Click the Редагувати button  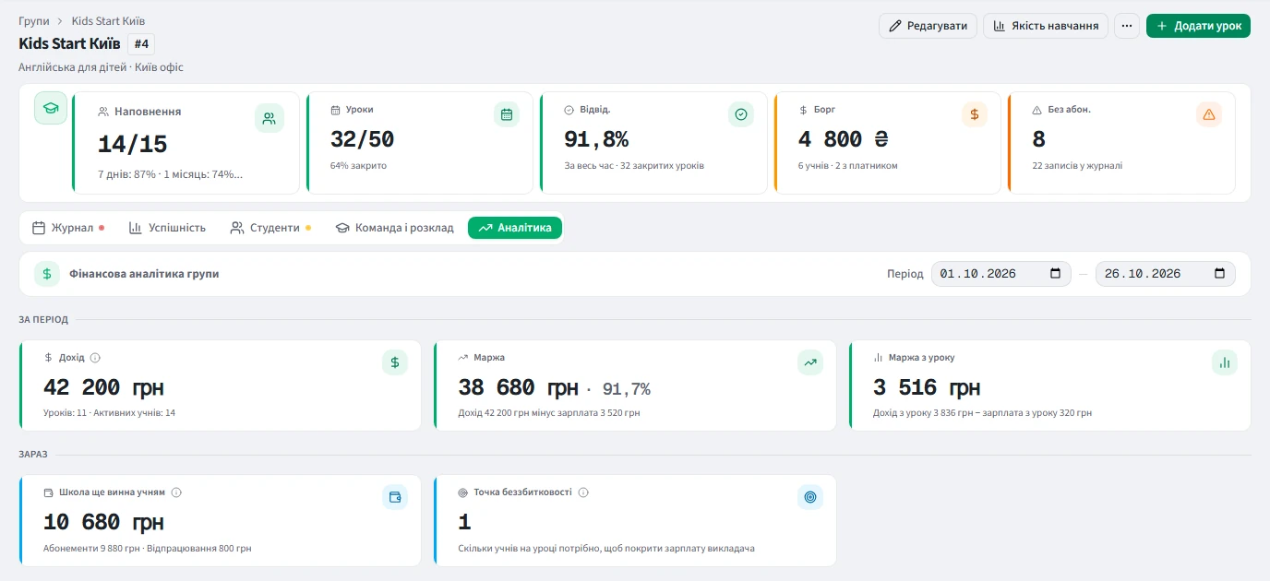[x=928, y=26]
